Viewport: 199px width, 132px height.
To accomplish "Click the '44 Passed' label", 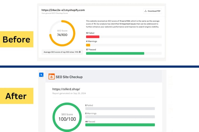I will pyautogui.click(x=90, y=121).
